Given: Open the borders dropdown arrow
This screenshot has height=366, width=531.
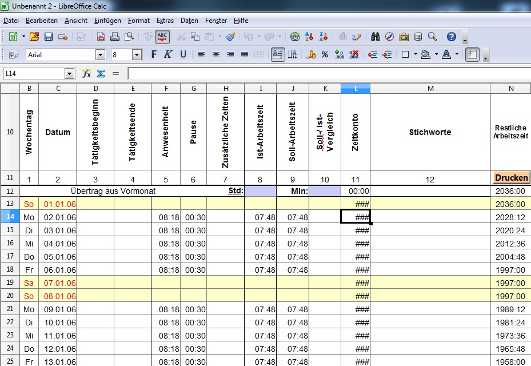Looking at the screenshot, I should [x=415, y=54].
